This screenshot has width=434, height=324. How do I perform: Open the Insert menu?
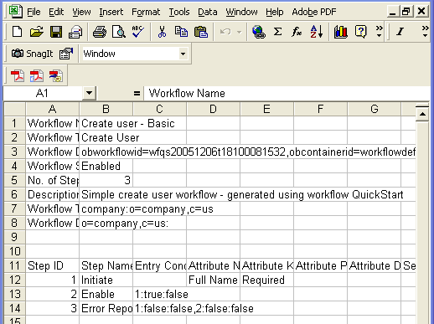point(111,12)
